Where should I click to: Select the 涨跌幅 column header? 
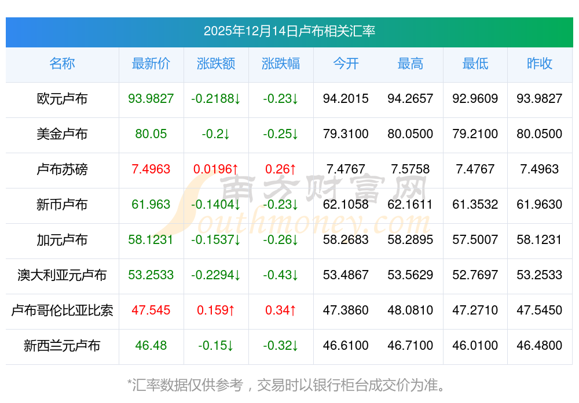click(281, 64)
